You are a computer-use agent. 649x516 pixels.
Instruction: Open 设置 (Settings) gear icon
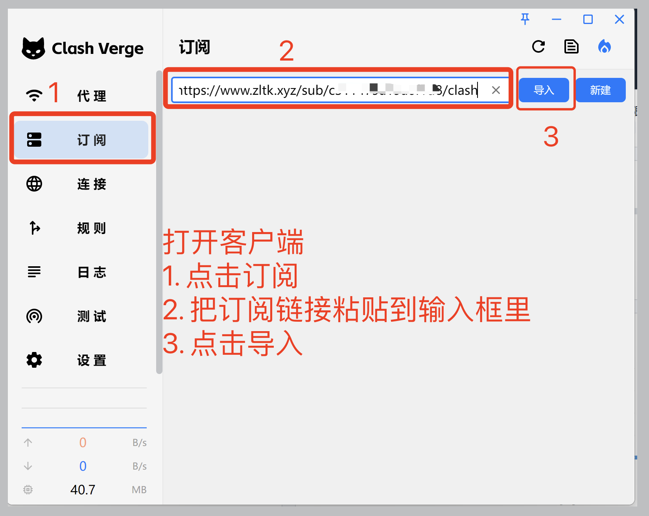pyautogui.click(x=34, y=360)
